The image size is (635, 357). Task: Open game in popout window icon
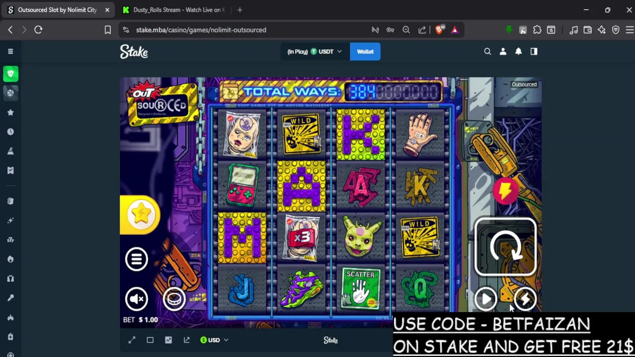tap(187, 340)
